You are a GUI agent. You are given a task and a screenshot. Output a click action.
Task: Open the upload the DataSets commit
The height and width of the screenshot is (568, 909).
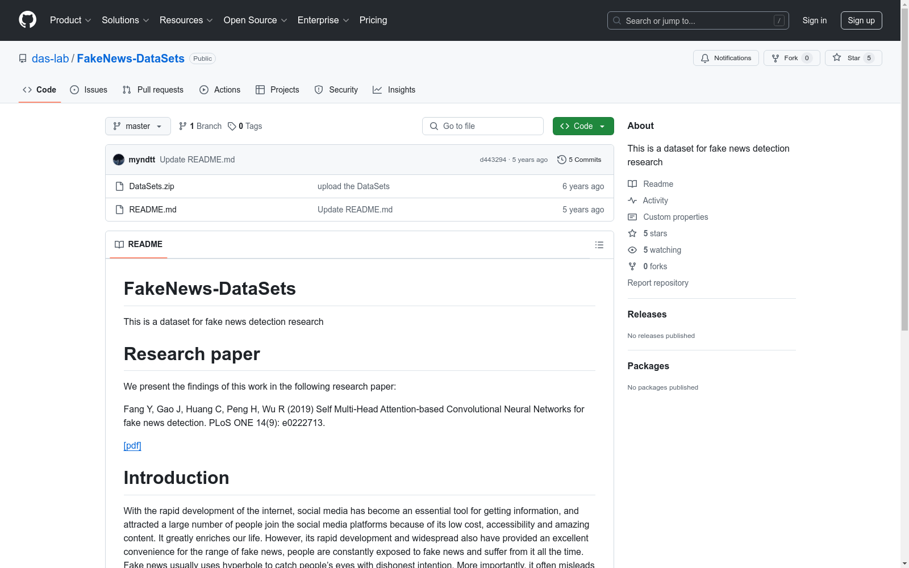coord(353,186)
